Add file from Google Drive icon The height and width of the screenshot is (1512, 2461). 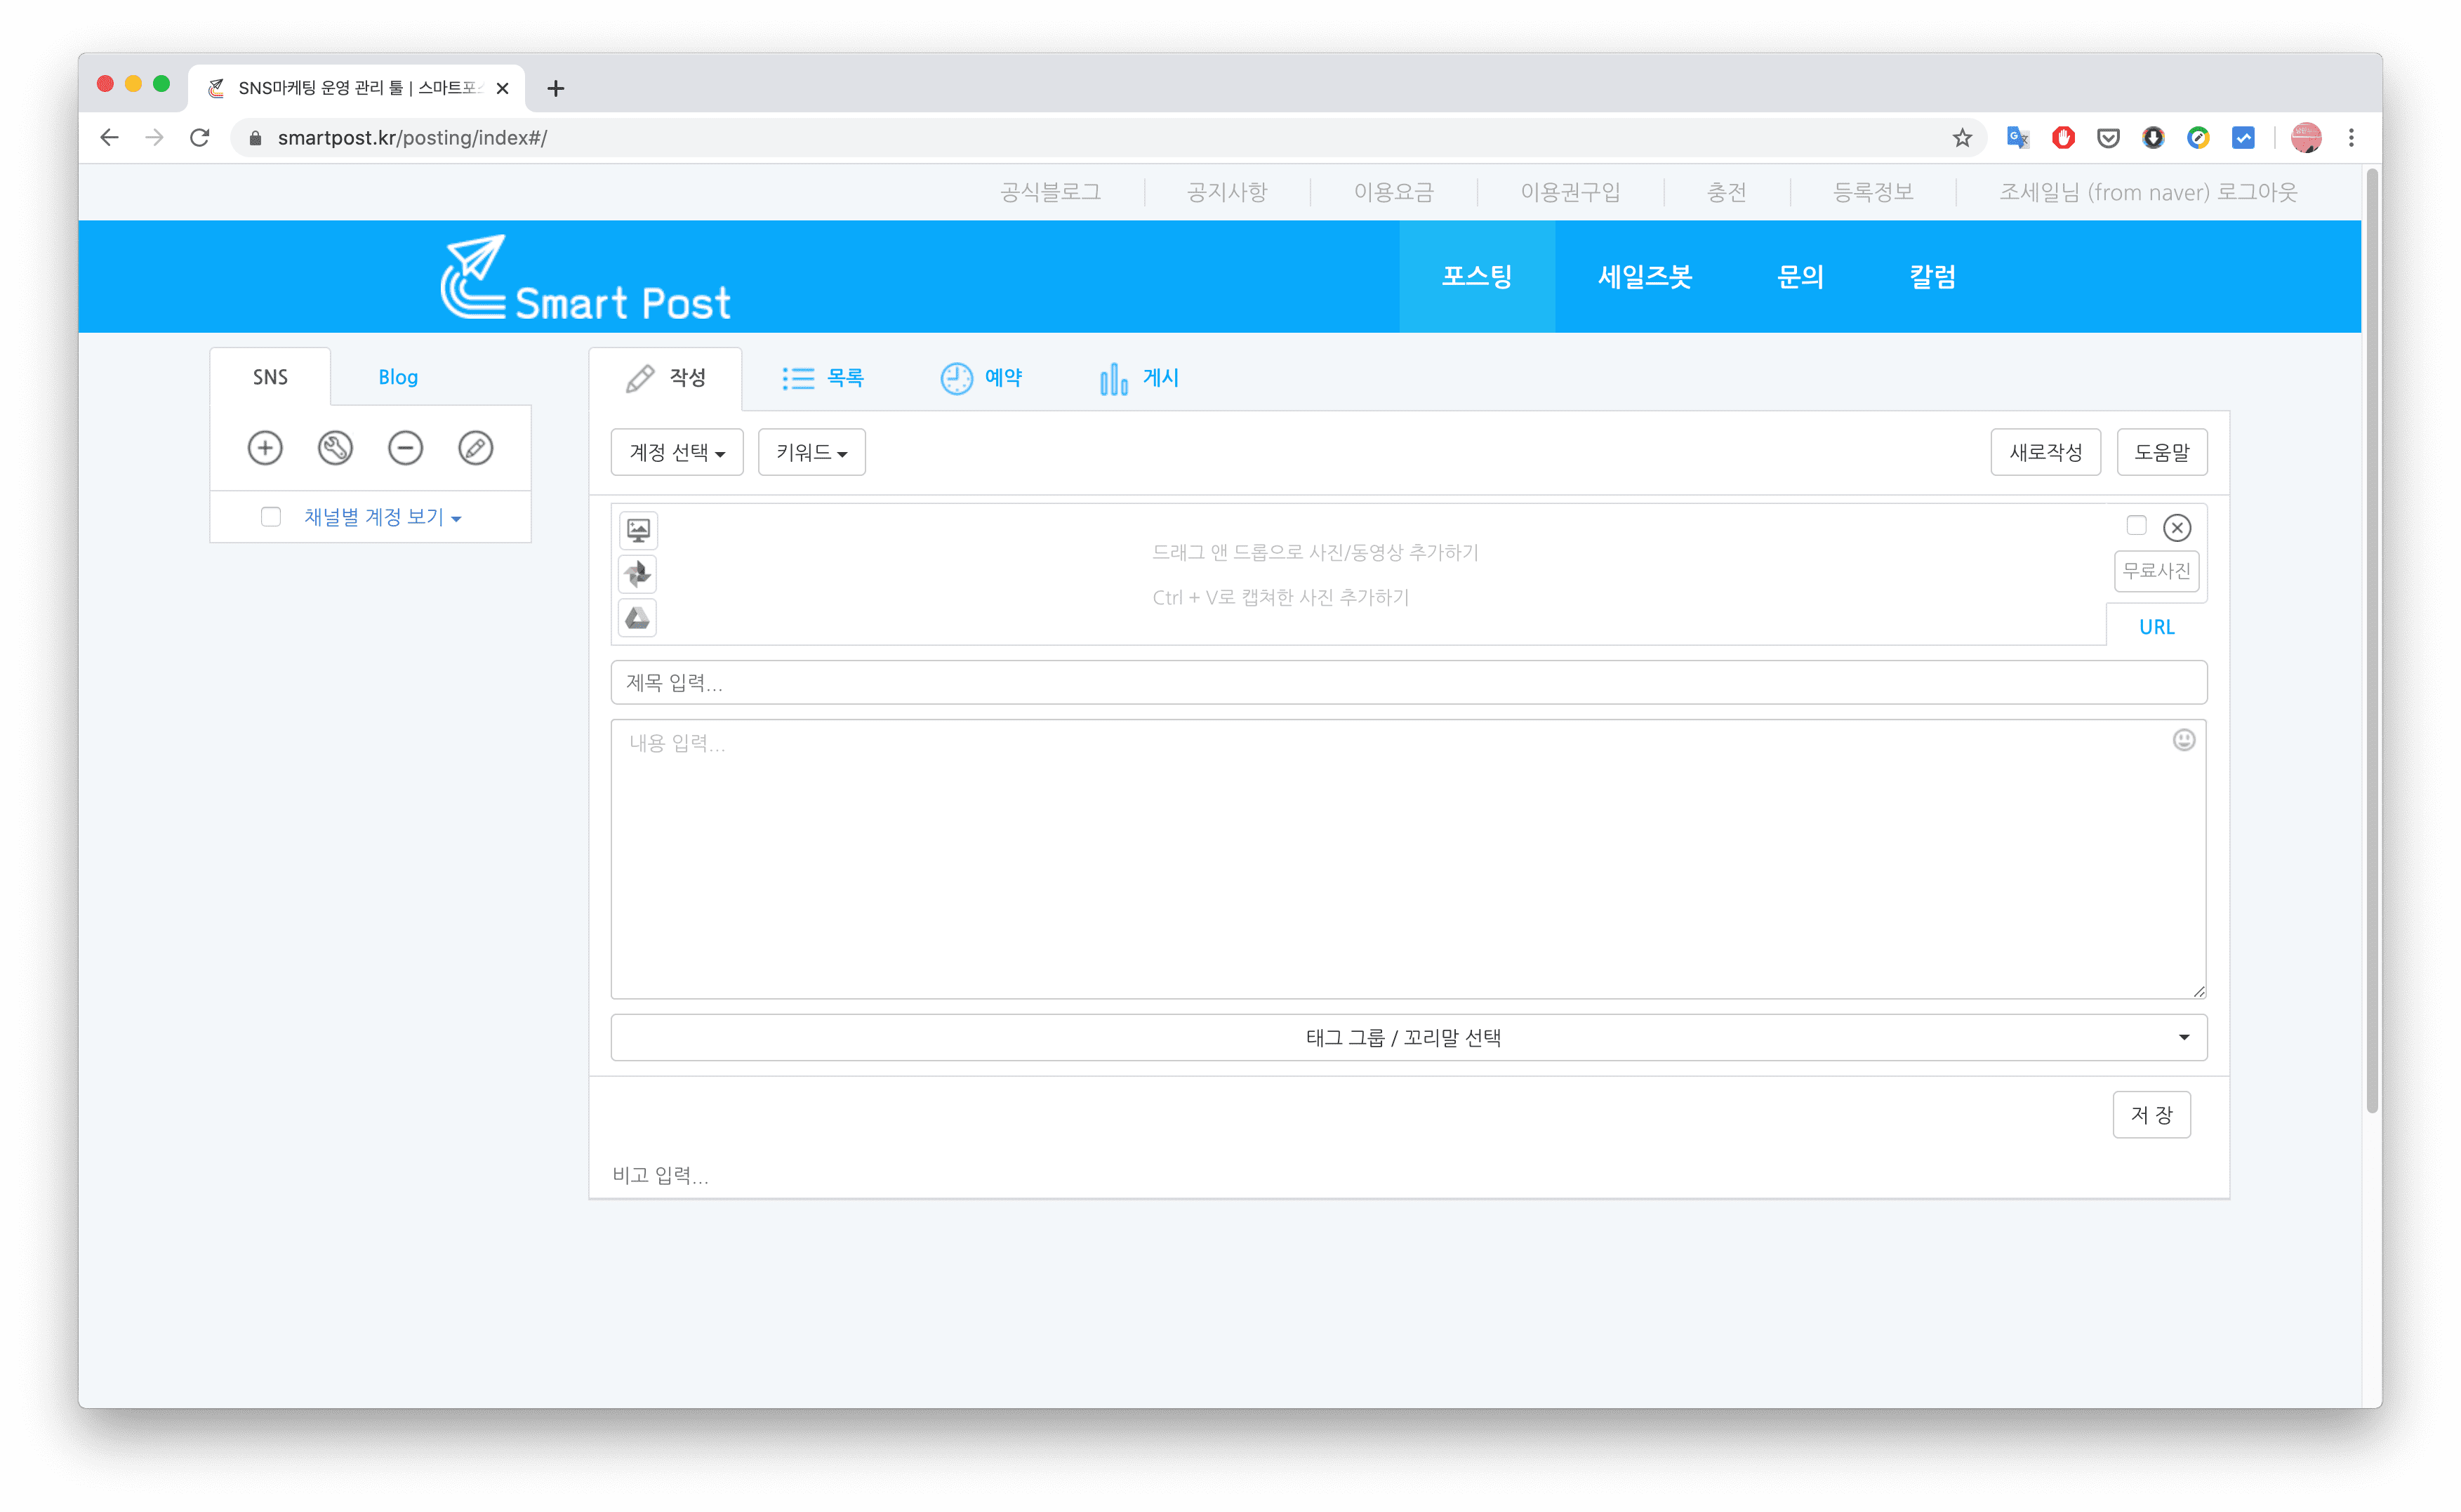point(638,617)
